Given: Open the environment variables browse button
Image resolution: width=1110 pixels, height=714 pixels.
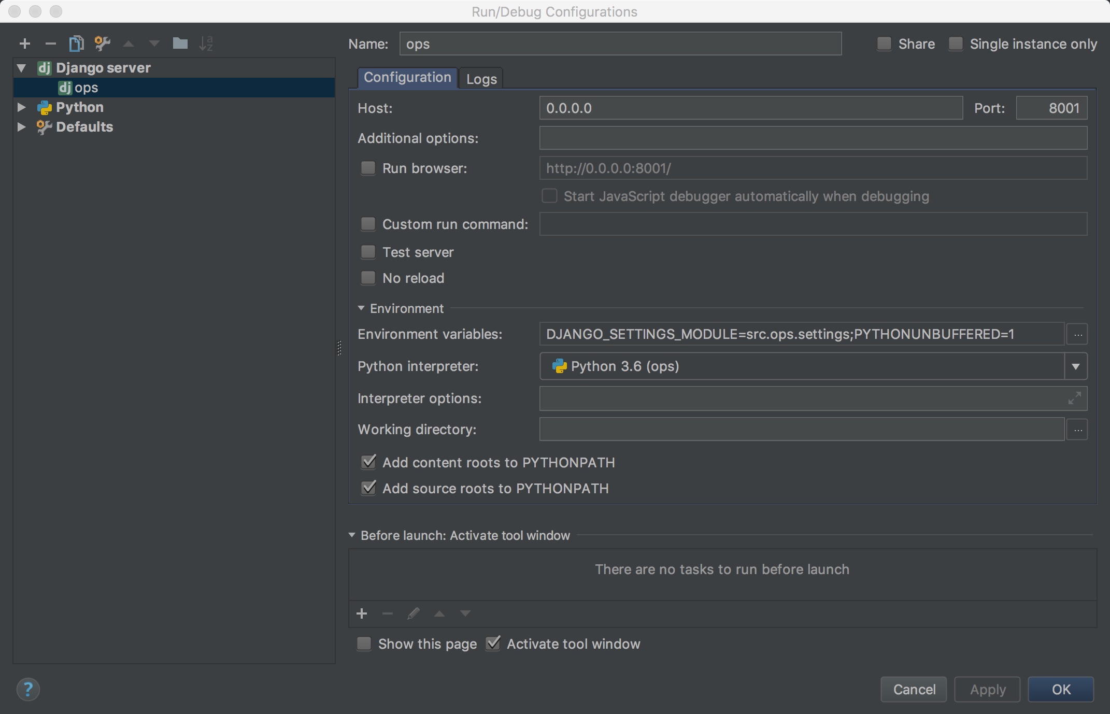Looking at the screenshot, I should click(x=1077, y=335).
